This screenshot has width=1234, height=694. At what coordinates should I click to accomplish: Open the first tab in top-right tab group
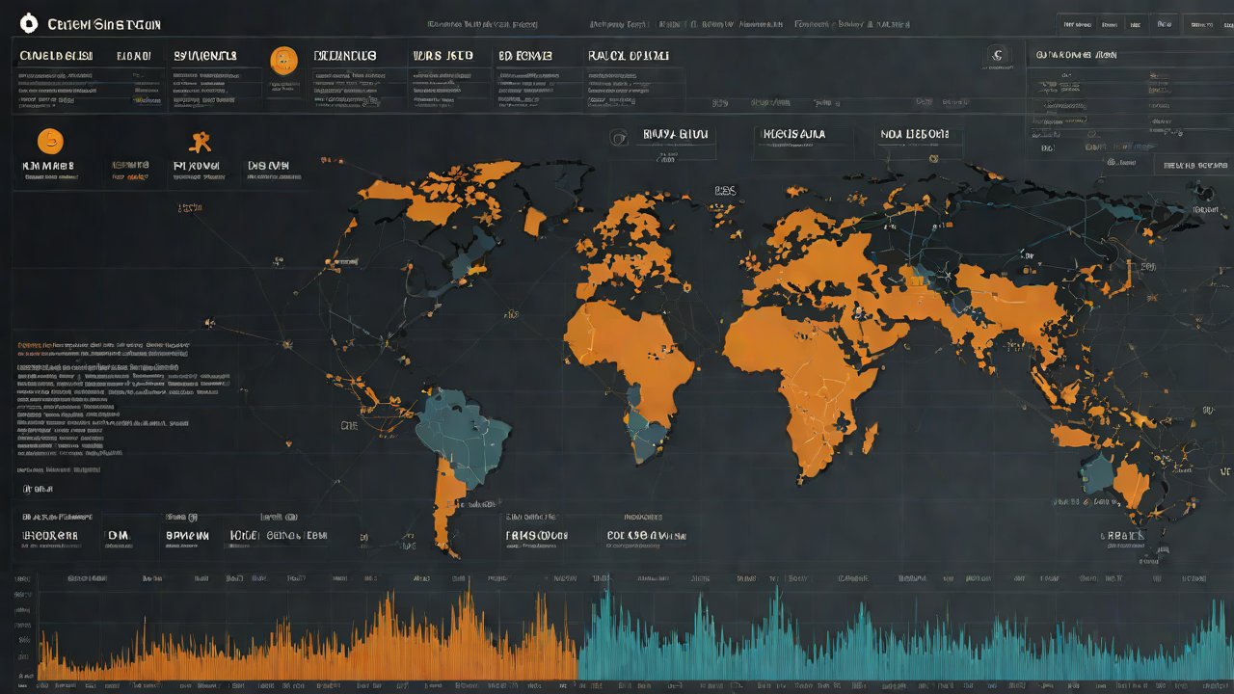1079,24
